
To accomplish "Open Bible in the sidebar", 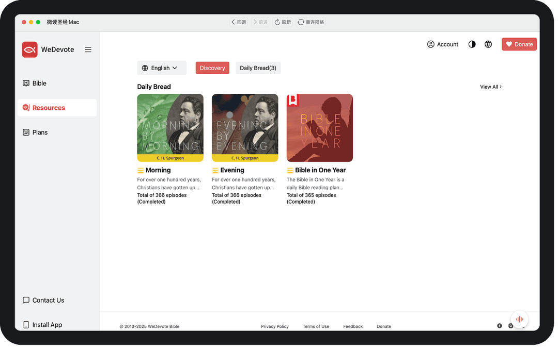I will point(39,83).
